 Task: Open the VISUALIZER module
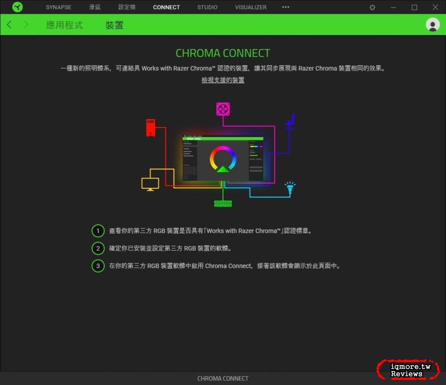click(x=250, y=7)
